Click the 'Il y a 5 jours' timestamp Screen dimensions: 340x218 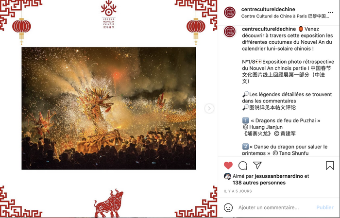pos(238,191)
